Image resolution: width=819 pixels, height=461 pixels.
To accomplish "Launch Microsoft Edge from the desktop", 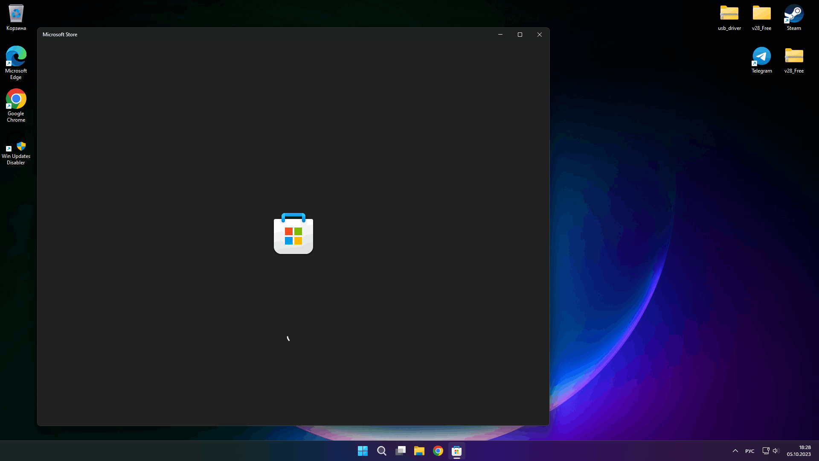I will pyautogui.click(x=16, y=62).
